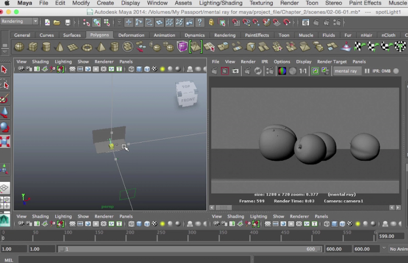
Task: Click the playback range slider bar
Action: click(x=190, y=249)
